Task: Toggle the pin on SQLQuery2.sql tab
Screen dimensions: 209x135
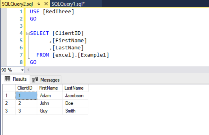Action: point(39,4)
